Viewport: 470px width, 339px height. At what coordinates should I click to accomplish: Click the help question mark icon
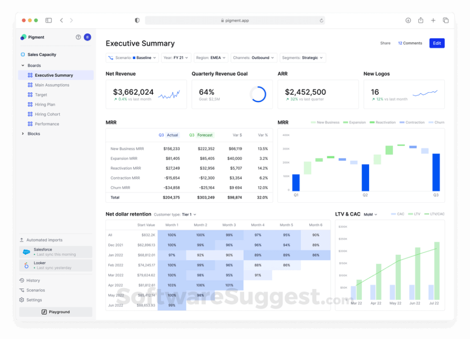point(78,37)
